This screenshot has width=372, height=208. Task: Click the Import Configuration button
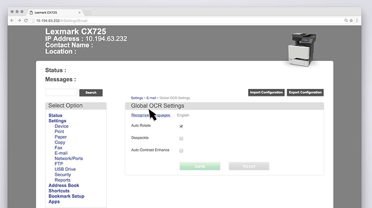pos(266,92)
